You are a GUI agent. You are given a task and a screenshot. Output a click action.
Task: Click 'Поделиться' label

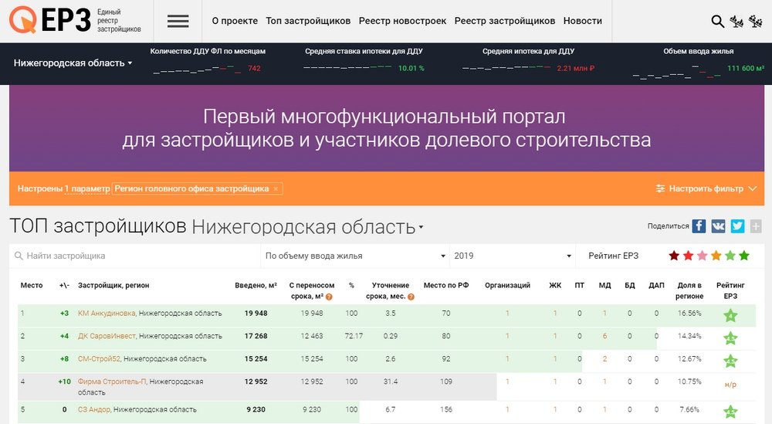point(668,226)
